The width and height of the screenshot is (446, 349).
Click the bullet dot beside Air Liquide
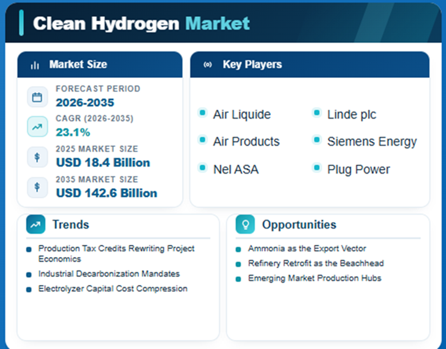coord(202,113)
